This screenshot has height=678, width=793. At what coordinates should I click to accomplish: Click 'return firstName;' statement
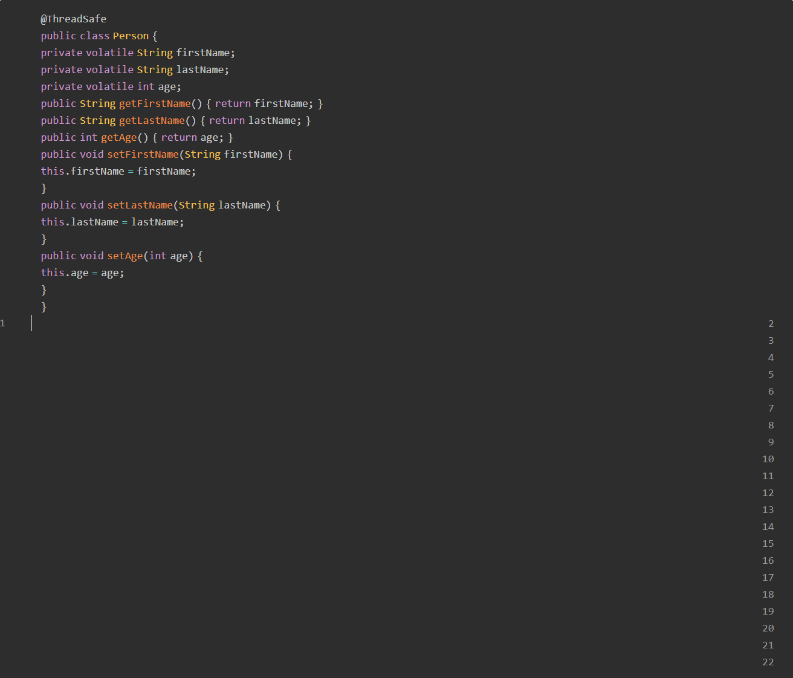(x=264, y=103)
